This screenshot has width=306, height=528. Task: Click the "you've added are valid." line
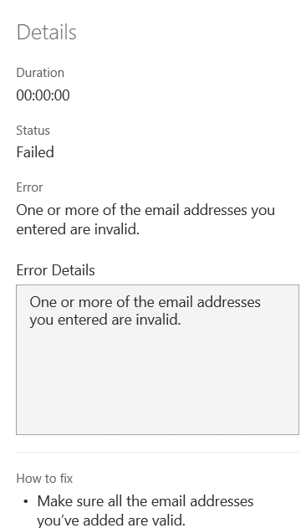(x=111, y=520)
